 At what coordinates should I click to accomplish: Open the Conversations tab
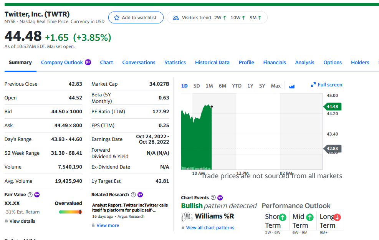139,62
